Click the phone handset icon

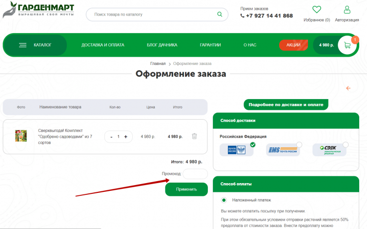click(242, 16)
